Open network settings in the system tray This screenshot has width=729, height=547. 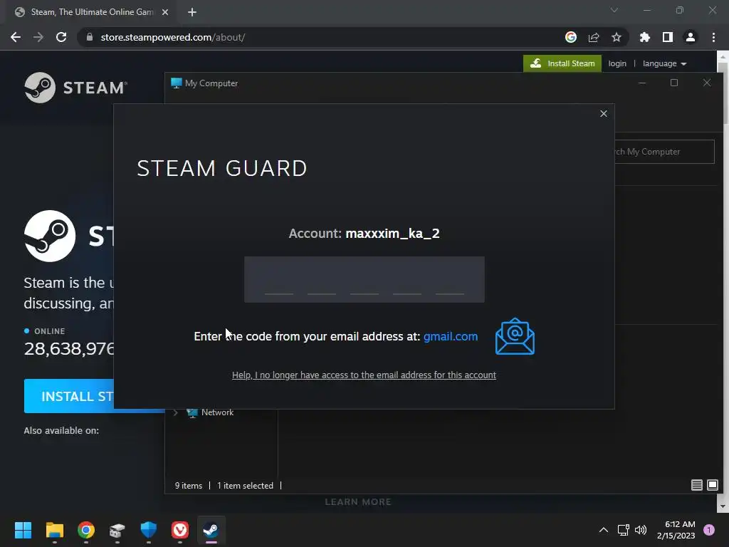coord(623,530)
